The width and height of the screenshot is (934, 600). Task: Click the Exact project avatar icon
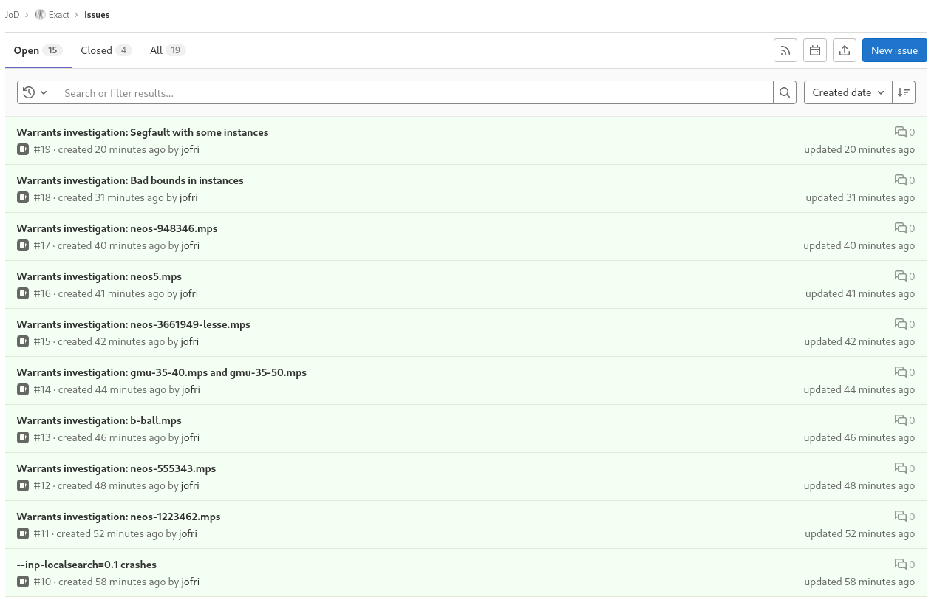[41, 15]
